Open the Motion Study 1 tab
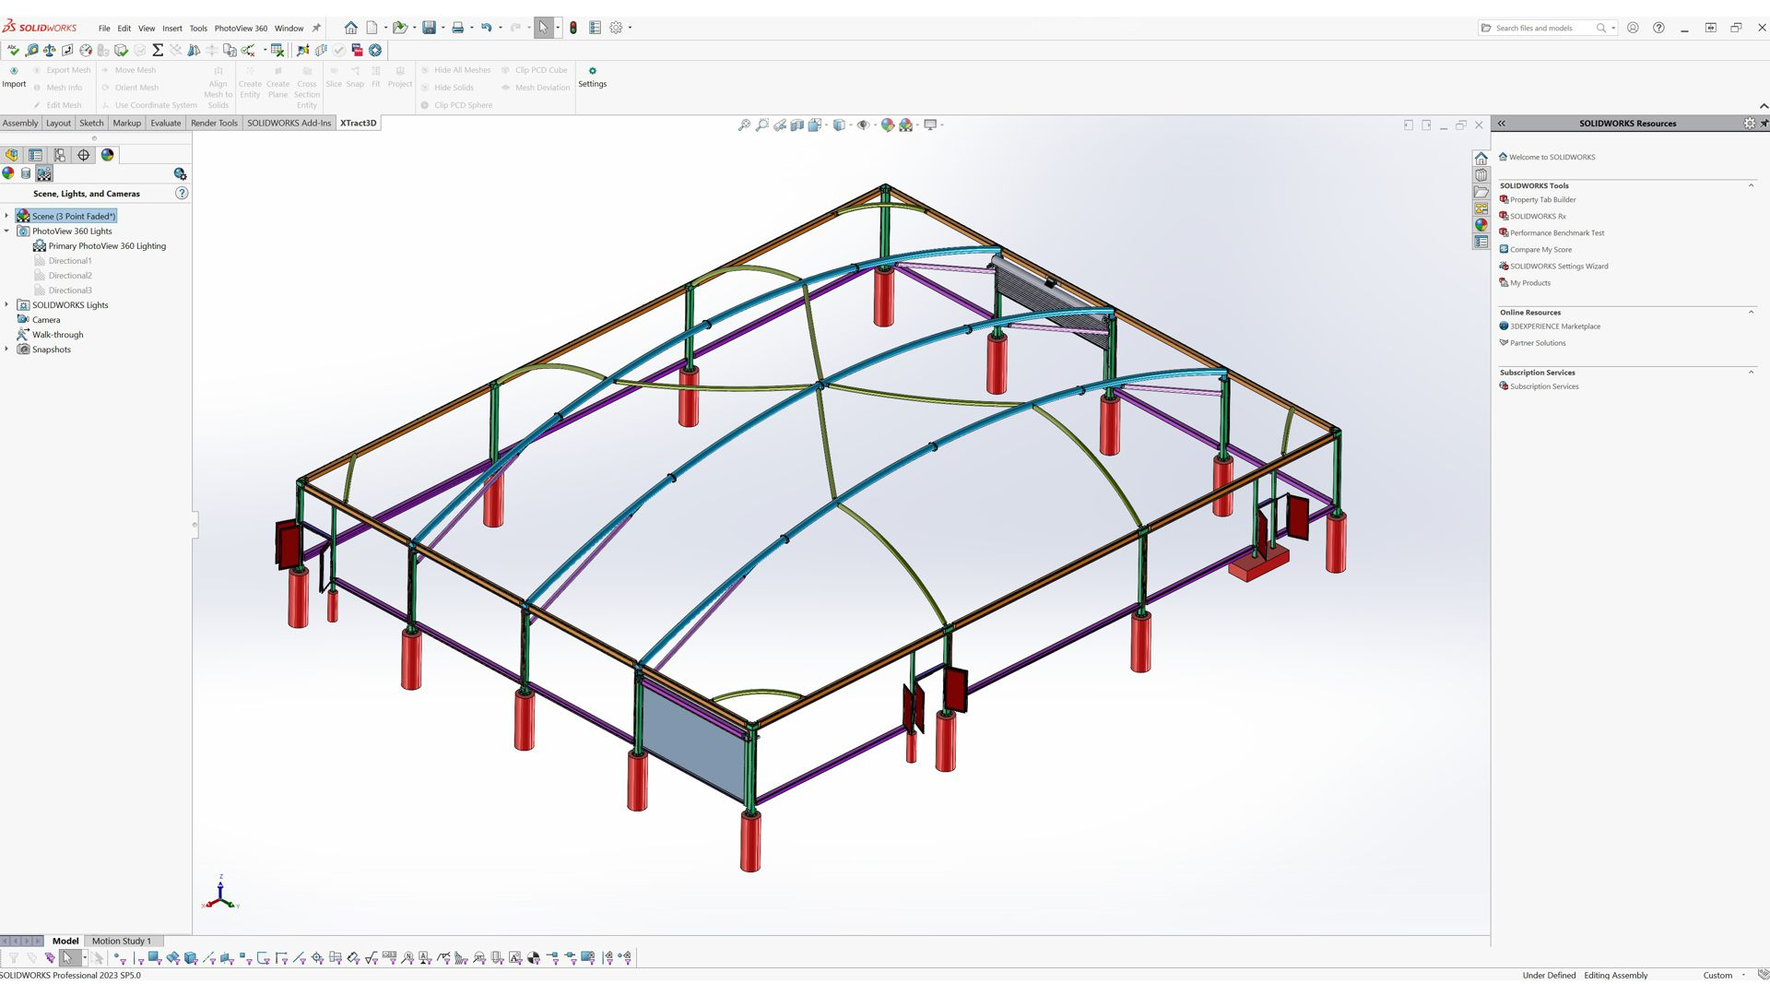Viewport: 1770px width, 996px height. [121, 941]
